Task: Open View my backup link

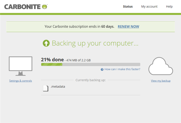Action: [161, 81]
